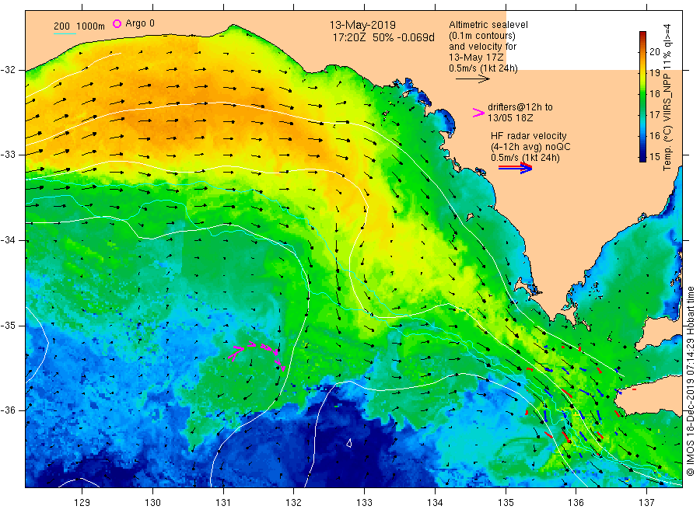Click the 'Argo 0' legend label

pyautogui.click(x=140, y=23)
